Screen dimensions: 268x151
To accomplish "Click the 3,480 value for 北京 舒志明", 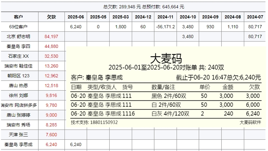I will click(188, 36).
